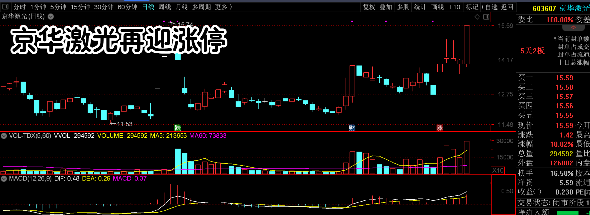Select the 日线 daily period
The height and width of the screenshot is (215, 590).
click(x=148, y=7)
